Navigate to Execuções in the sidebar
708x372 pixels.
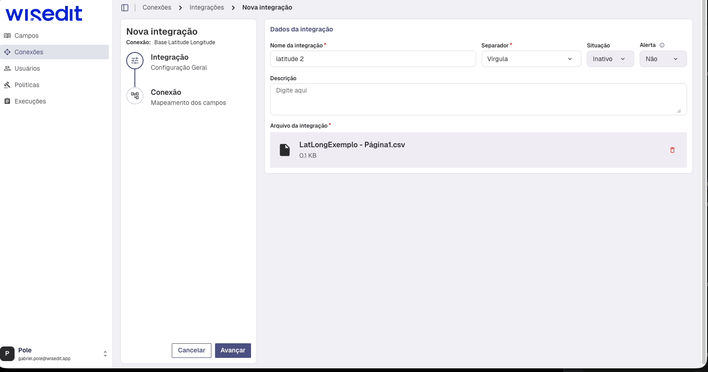[30, 101]
